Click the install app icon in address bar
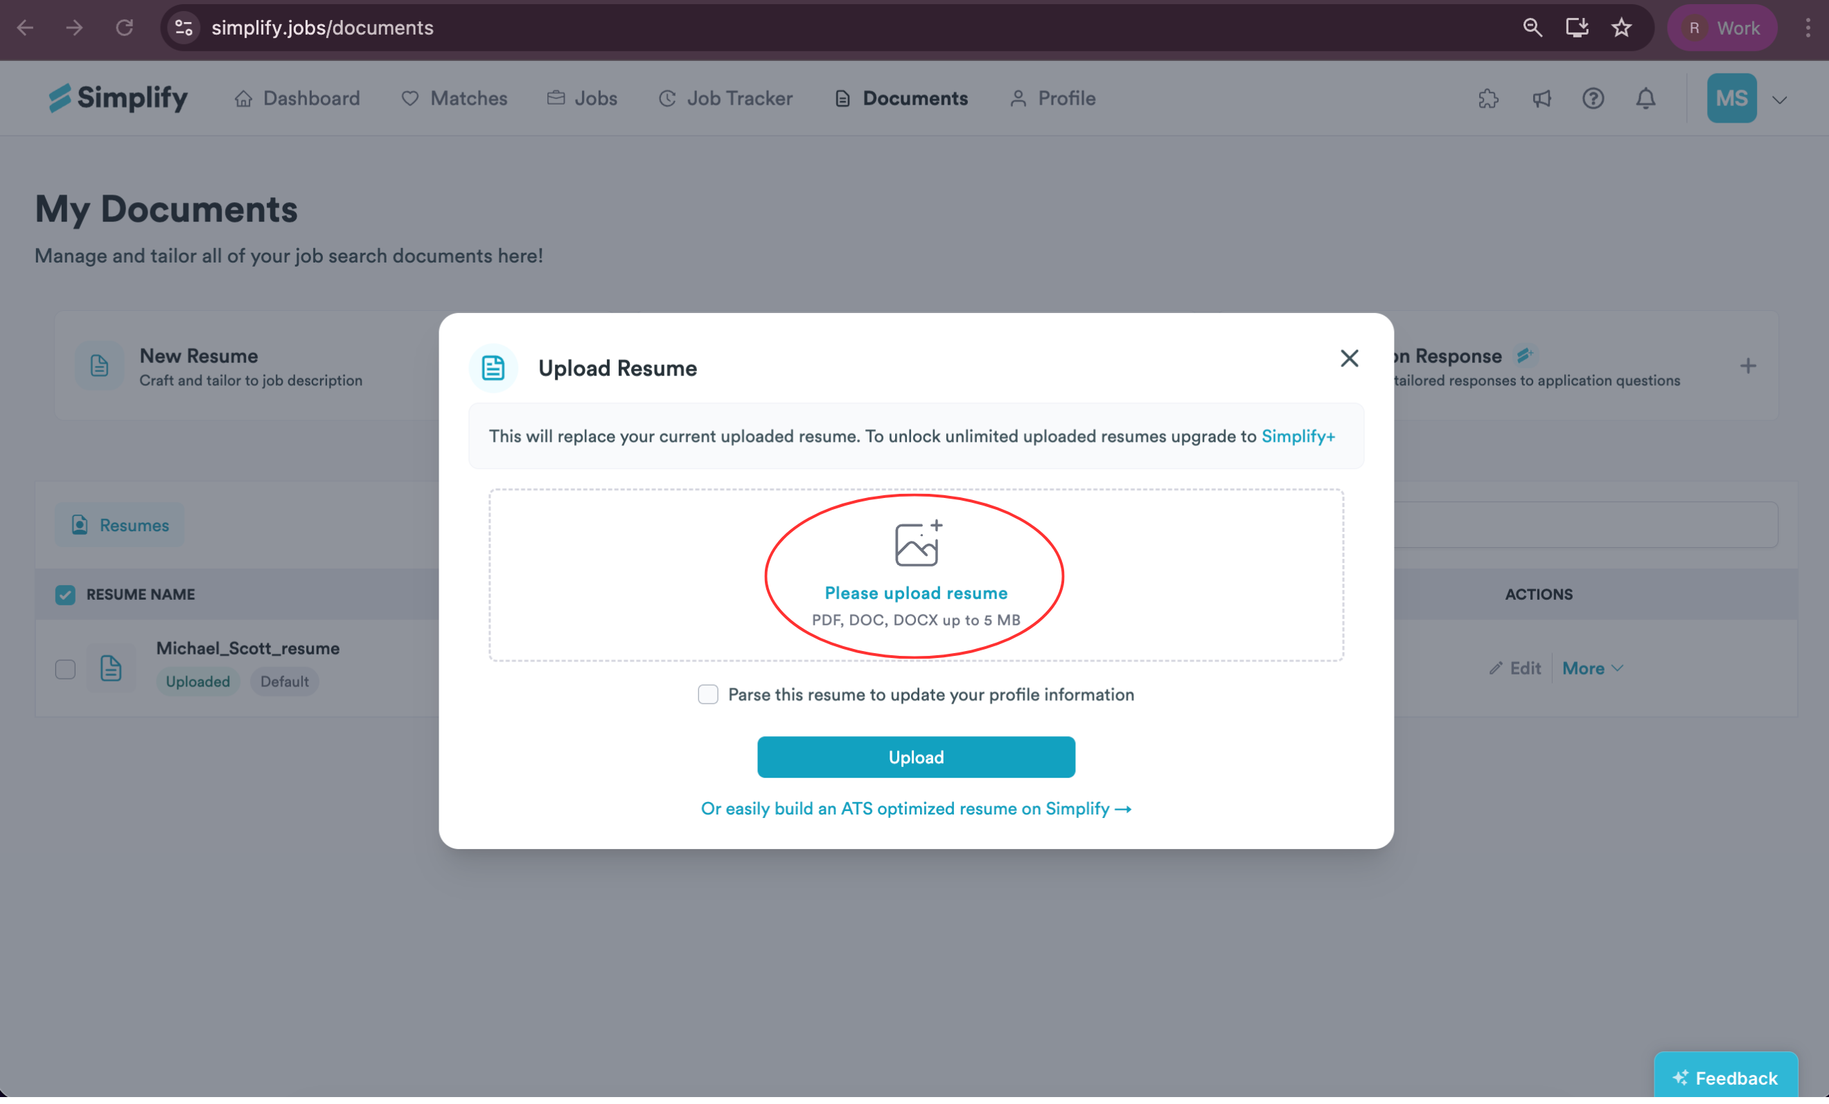 pyautogui.click(x=1577, y=28)
